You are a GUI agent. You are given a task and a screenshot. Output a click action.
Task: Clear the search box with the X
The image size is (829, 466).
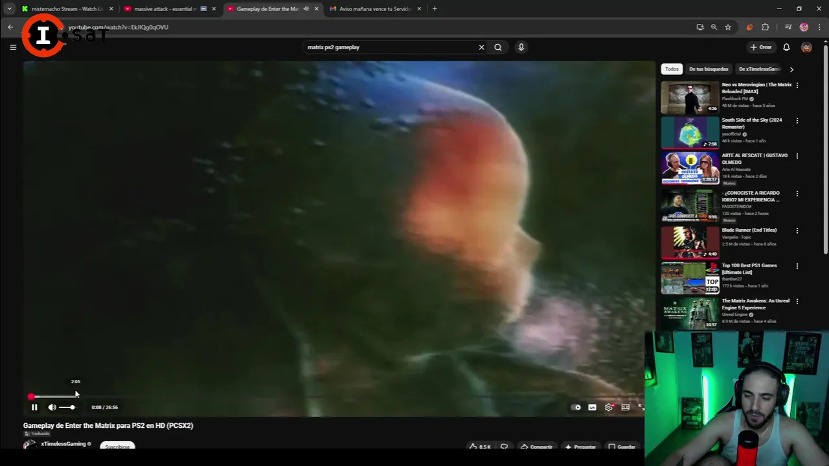click(481, 47)
